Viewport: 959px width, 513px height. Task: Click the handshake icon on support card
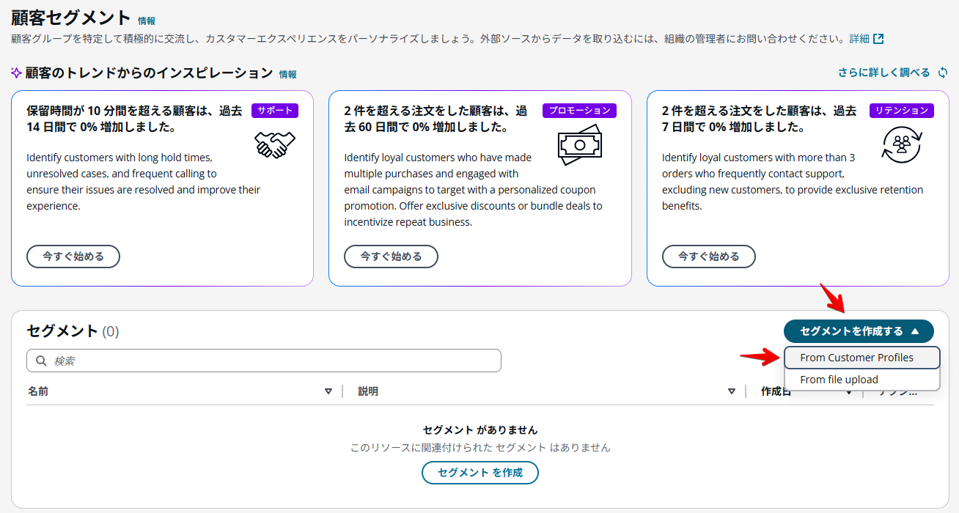[x=275, y=144]
